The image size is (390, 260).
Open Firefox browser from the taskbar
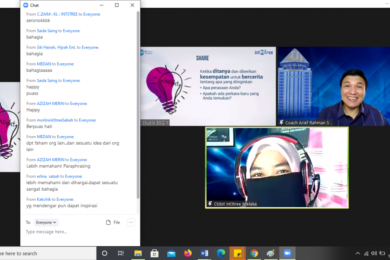188,253
